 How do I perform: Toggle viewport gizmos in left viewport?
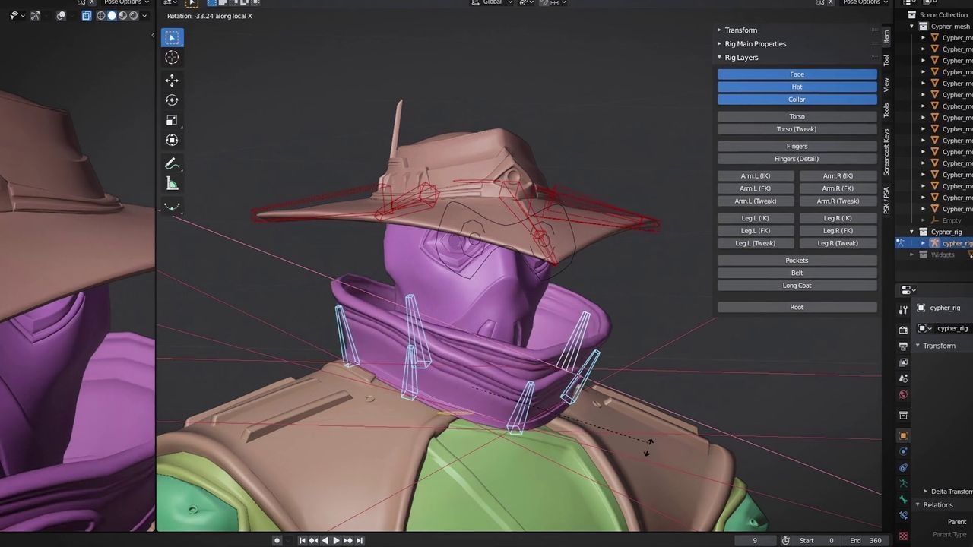coord(35,15)
